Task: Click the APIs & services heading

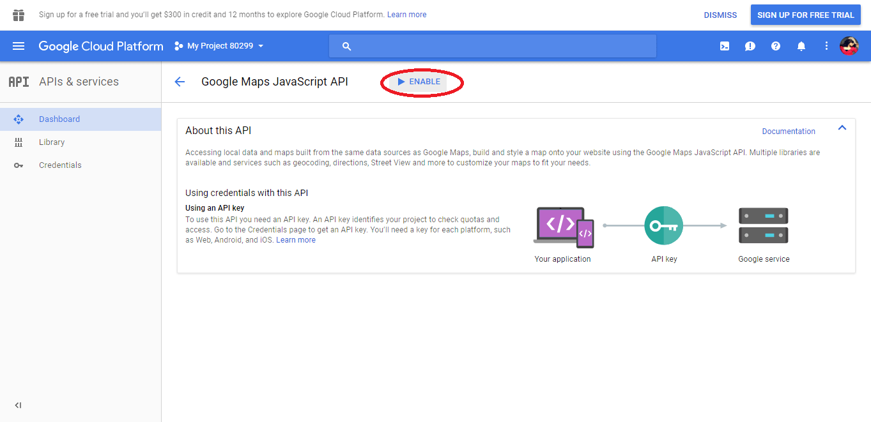Action: pyautogui.click(x=79, y=82)
